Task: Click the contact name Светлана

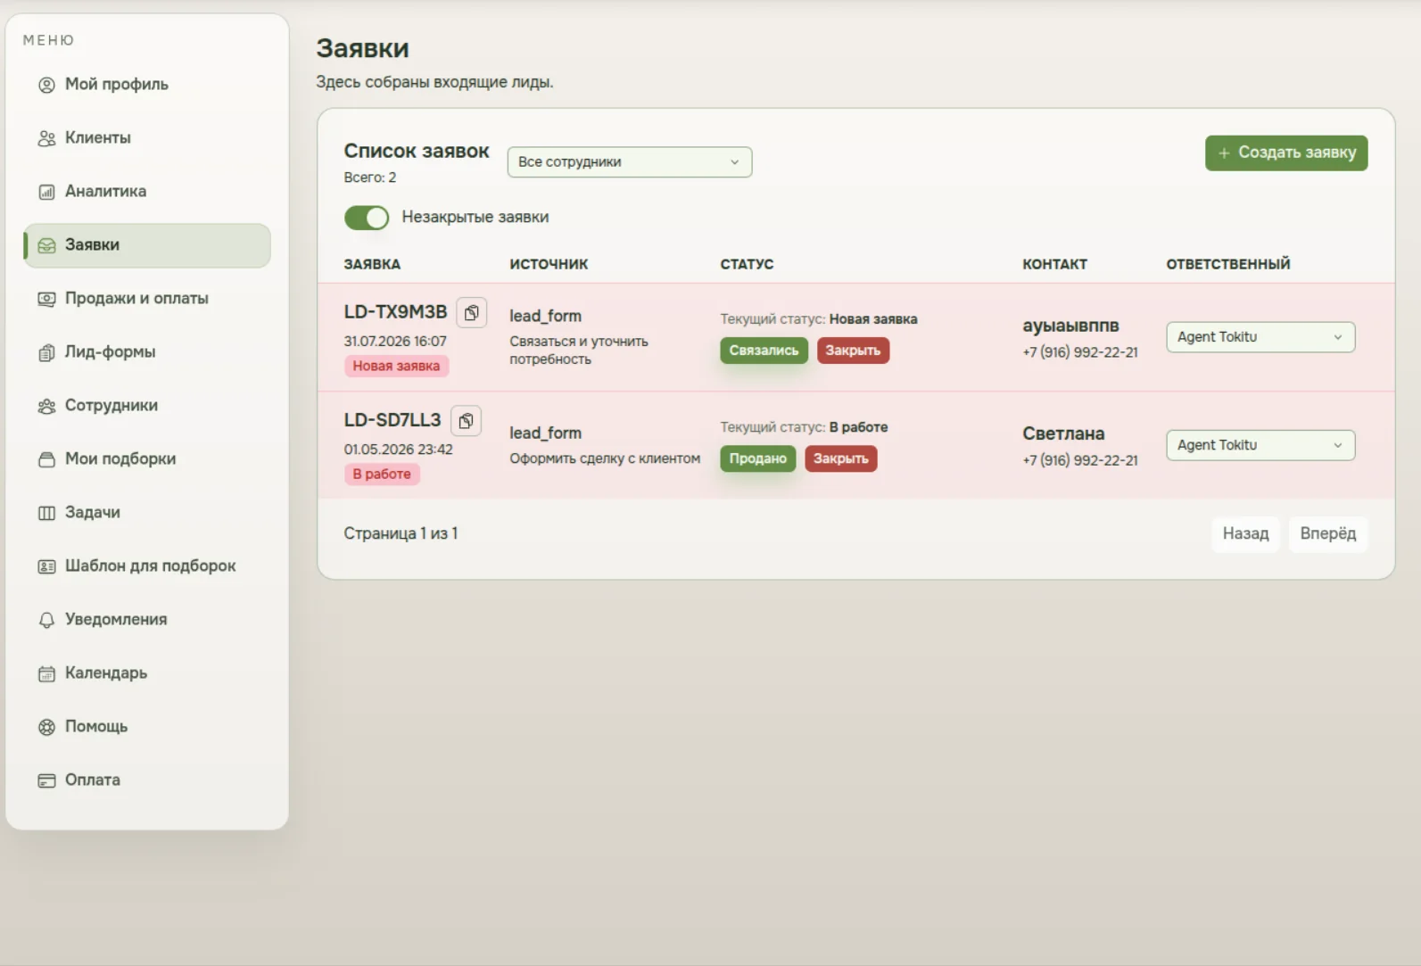Action: [x=1063, y=433]
